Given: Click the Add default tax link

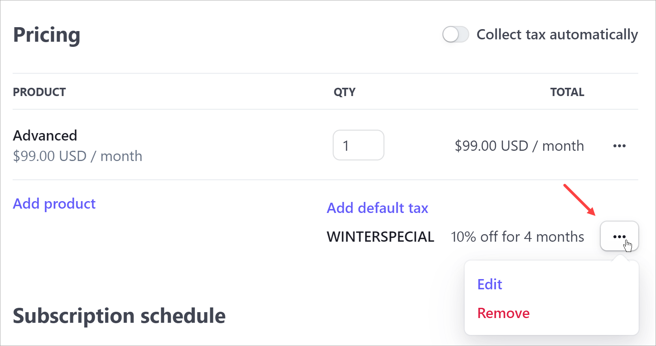Looking at the screenshot, I should (378, 208).
